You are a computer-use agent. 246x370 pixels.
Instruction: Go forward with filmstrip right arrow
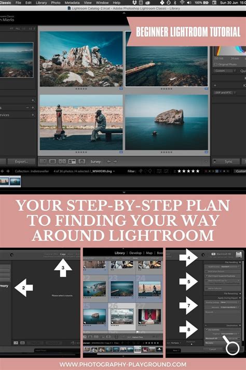8,171
